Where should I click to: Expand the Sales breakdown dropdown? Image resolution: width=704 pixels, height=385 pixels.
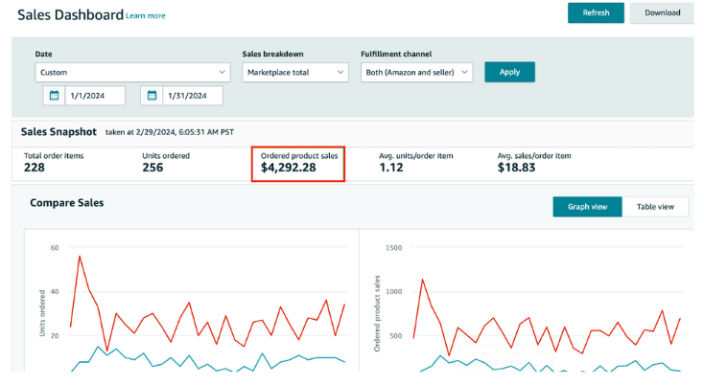pyautogui.click(x=295, y=72)
